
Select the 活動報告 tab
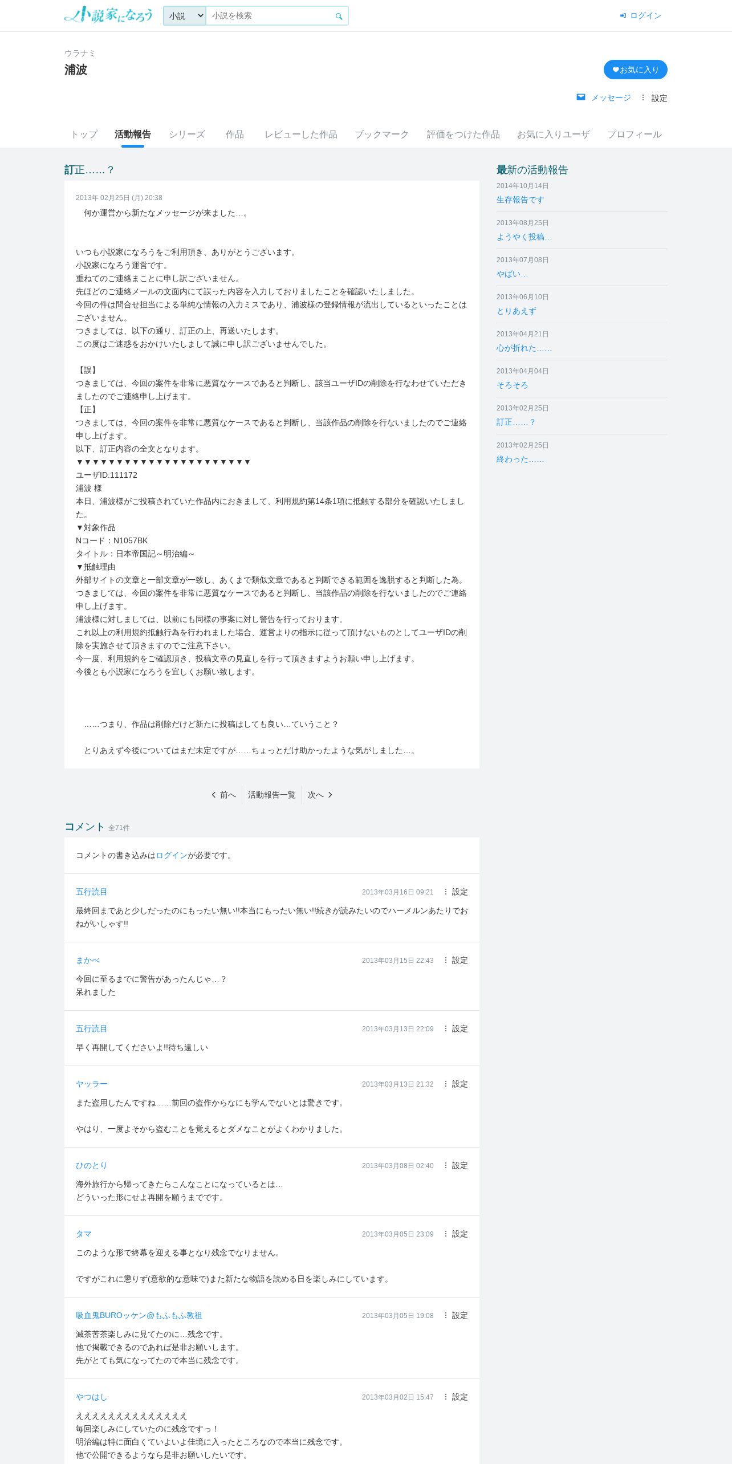pyautogui.click(x=133, y=135)
